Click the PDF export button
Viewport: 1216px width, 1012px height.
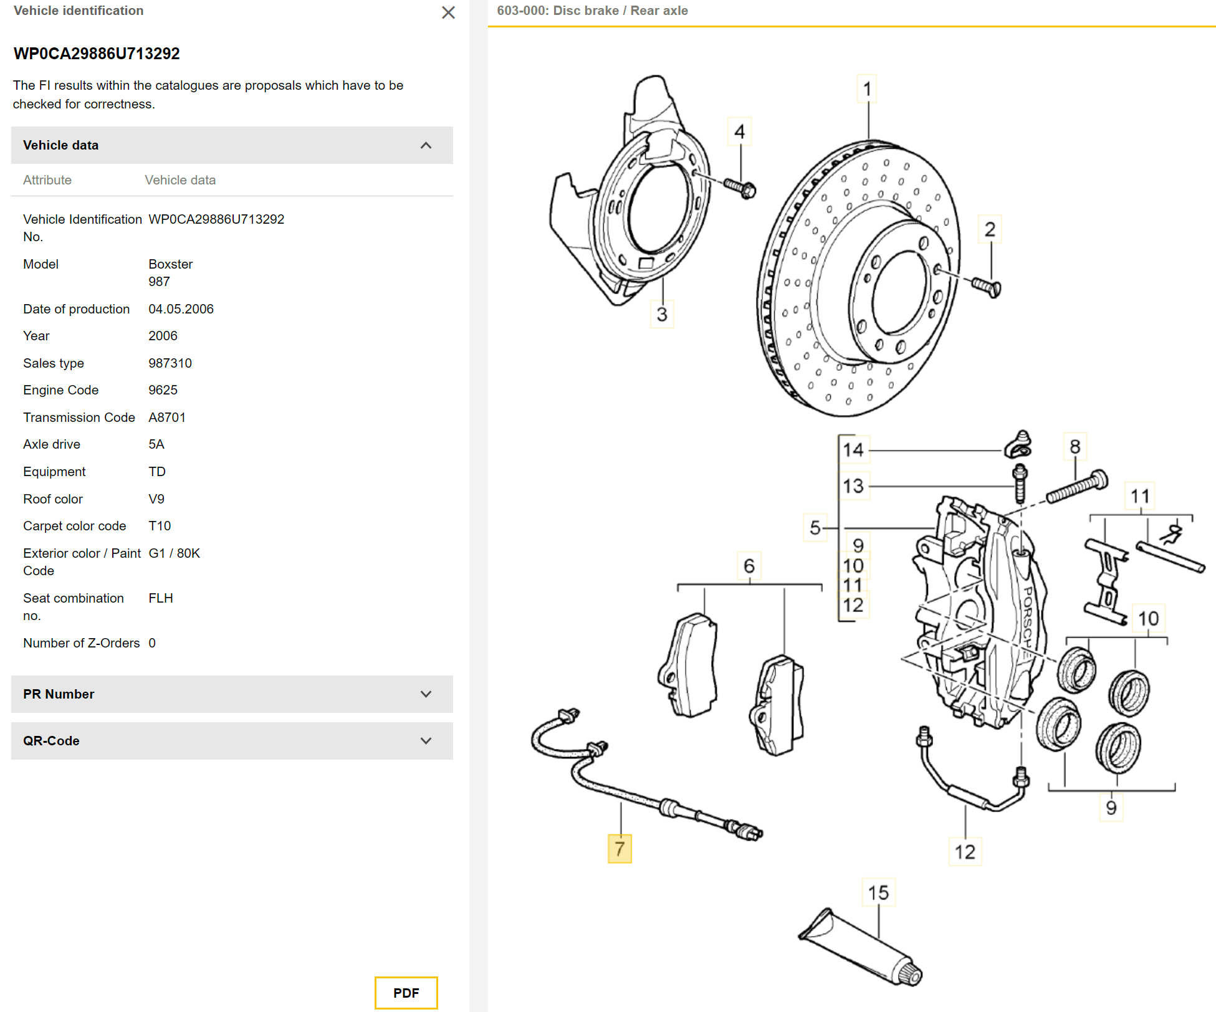pyautogui.click(x=406, y=993)
